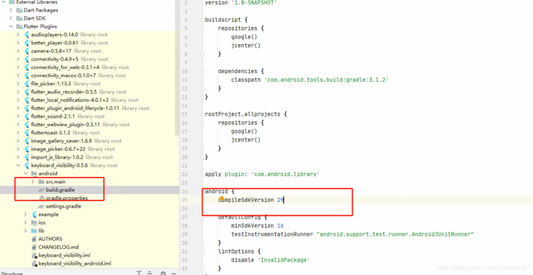Click the project tree vertical scrollbar
Viewport: 533px width, 275px height.
coord(177,68)
